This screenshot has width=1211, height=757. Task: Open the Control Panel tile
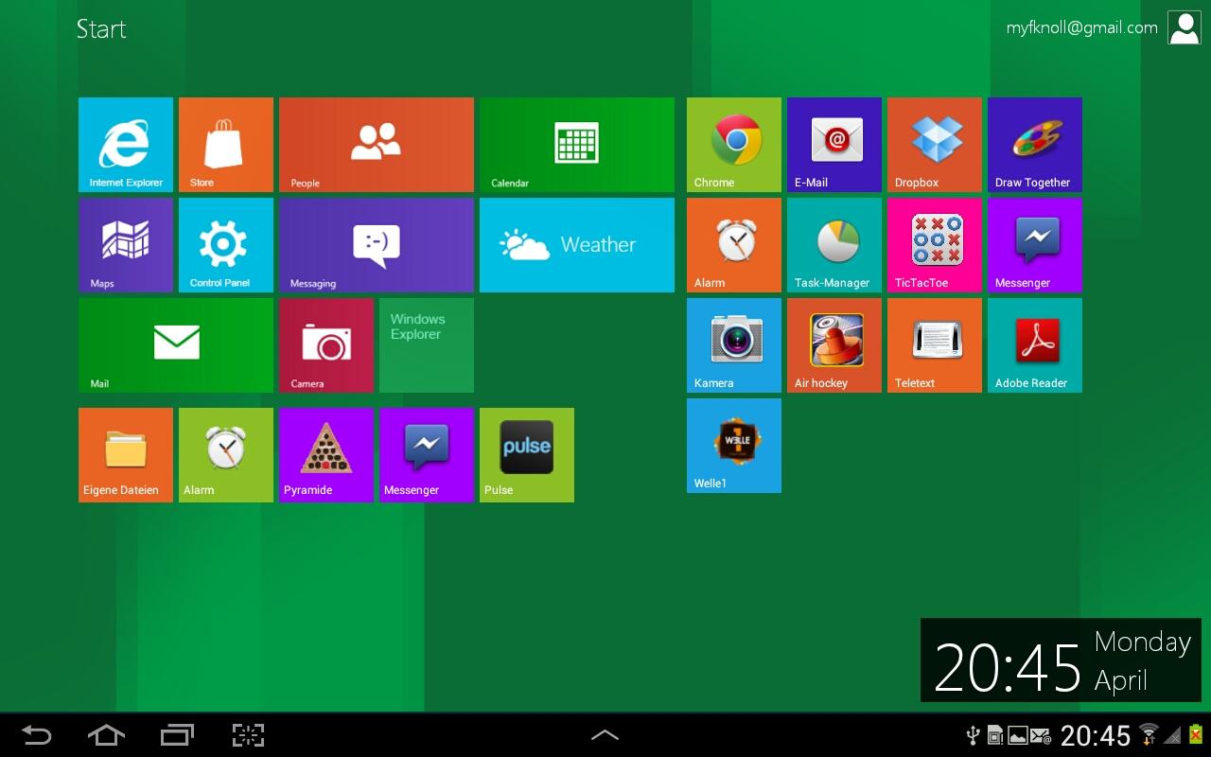click(226, 245)
